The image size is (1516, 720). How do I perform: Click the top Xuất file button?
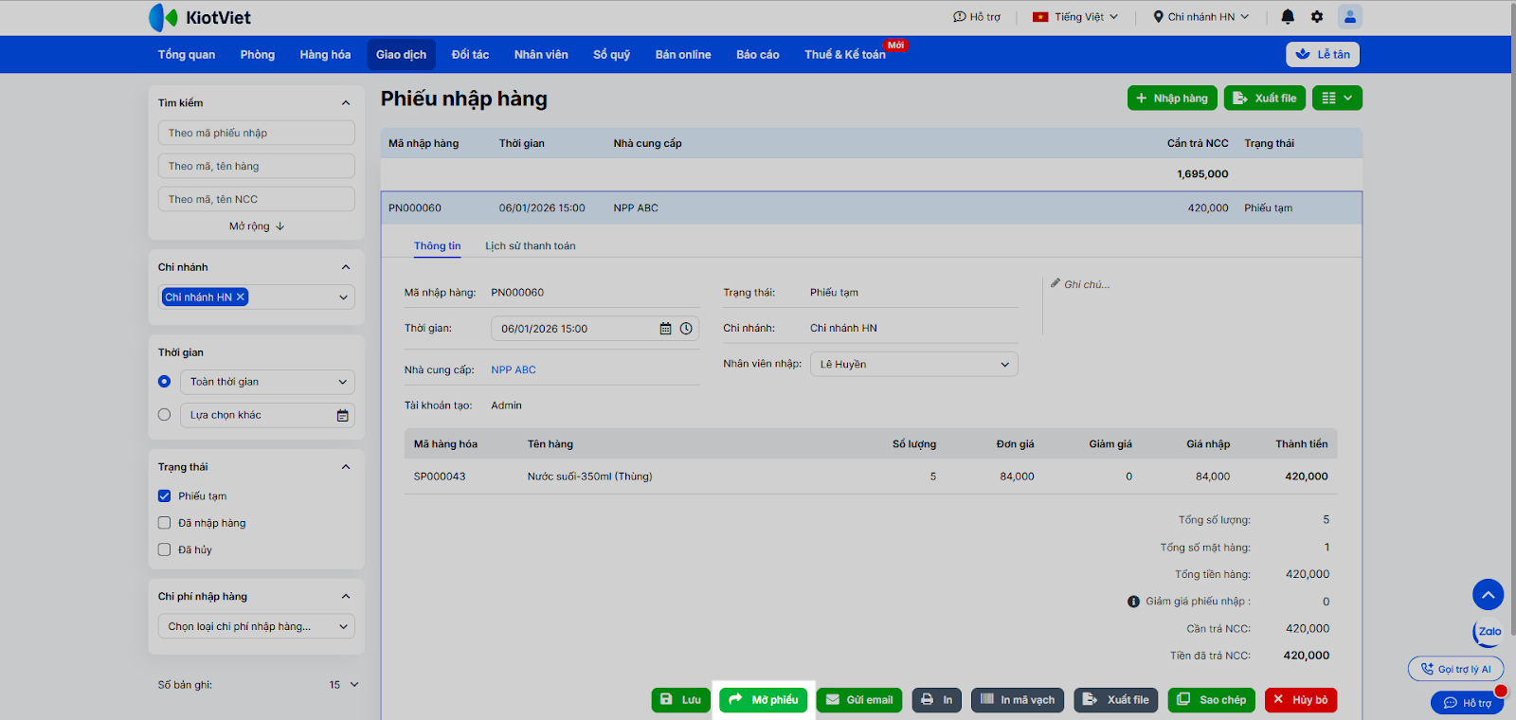tap(1265, 98)
